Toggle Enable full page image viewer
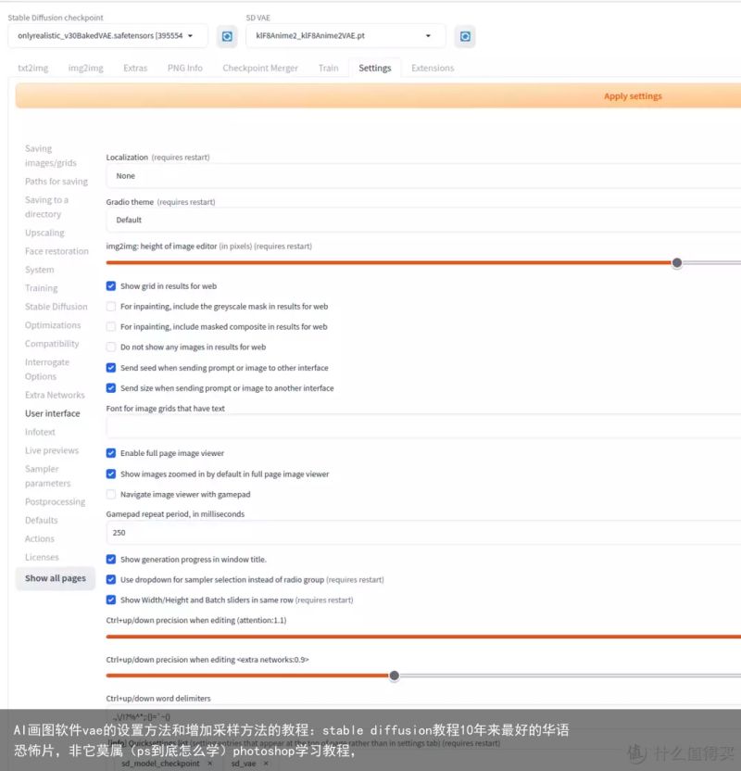Screen dimensions: 741x771 click(111, 453)
